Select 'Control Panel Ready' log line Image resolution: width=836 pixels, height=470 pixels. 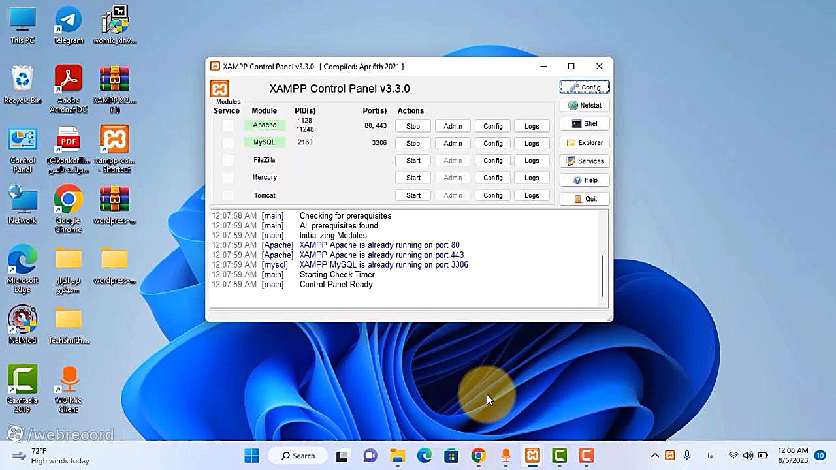tap(336, 285)
